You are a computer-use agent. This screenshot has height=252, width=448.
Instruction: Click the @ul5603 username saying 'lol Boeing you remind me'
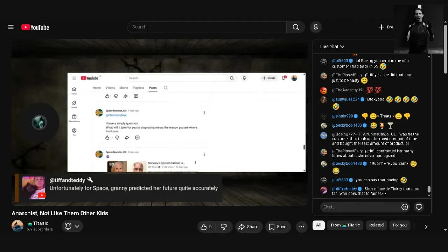340,61
